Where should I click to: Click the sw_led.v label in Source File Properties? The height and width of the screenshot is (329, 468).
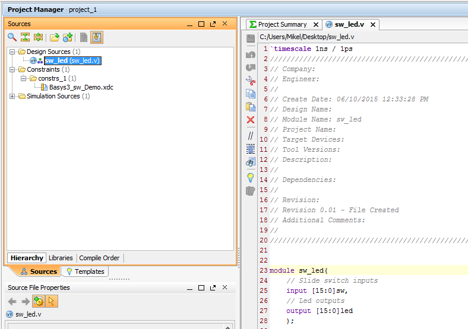pyautogui.click(x=29, y=314)
